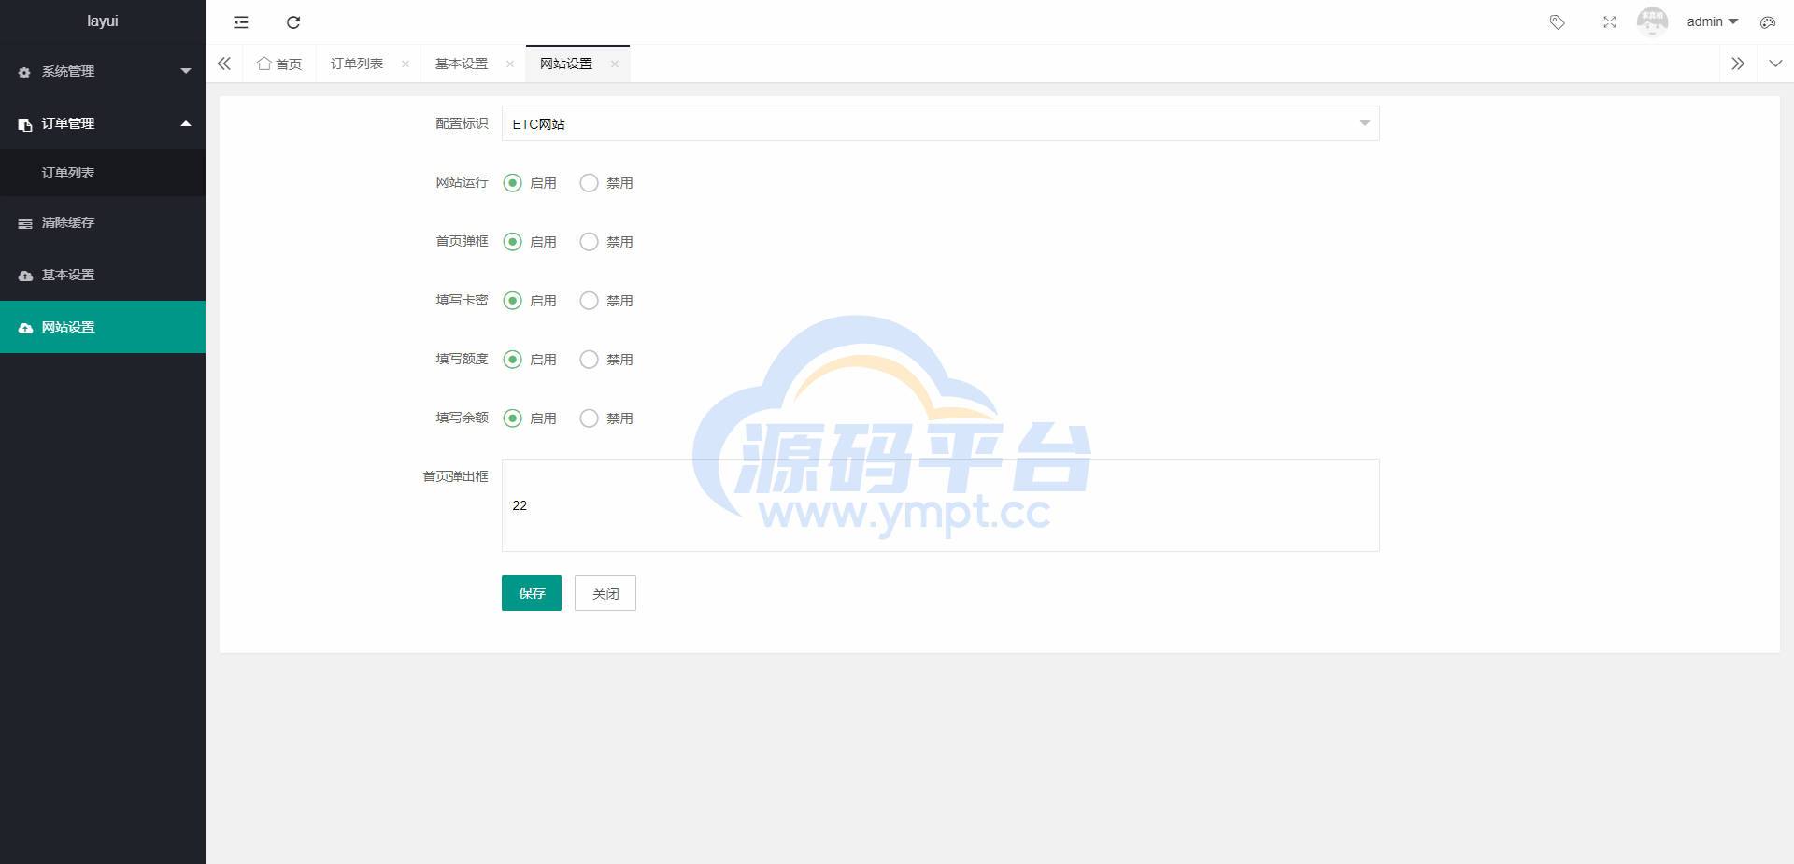Expand the 系统管理 sidebar menu
Viewport: 1794px width, 864px height.
click(x=103, y=71)
